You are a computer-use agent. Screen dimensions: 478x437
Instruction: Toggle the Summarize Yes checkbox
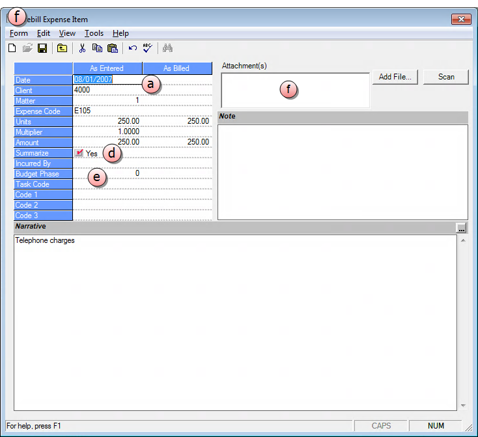pos(79,153)
